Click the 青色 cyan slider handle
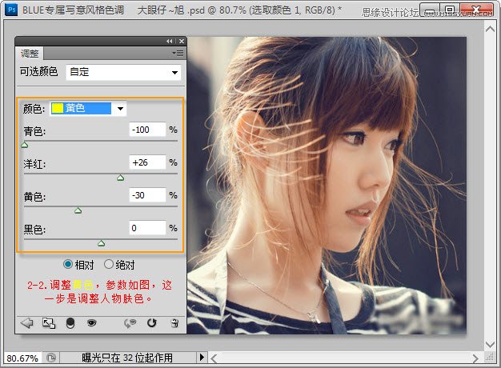The width and height of the screenshot is (501, 368). coord(24,145)
